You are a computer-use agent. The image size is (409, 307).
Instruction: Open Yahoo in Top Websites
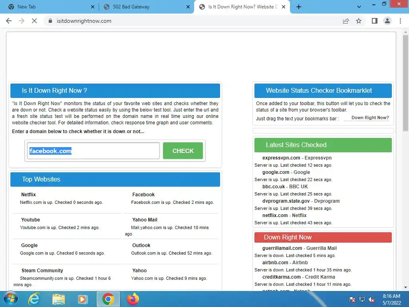coord(139,271)
